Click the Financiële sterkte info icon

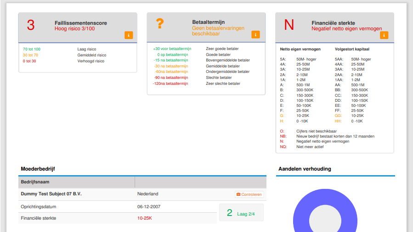click(x=384, y=35)
